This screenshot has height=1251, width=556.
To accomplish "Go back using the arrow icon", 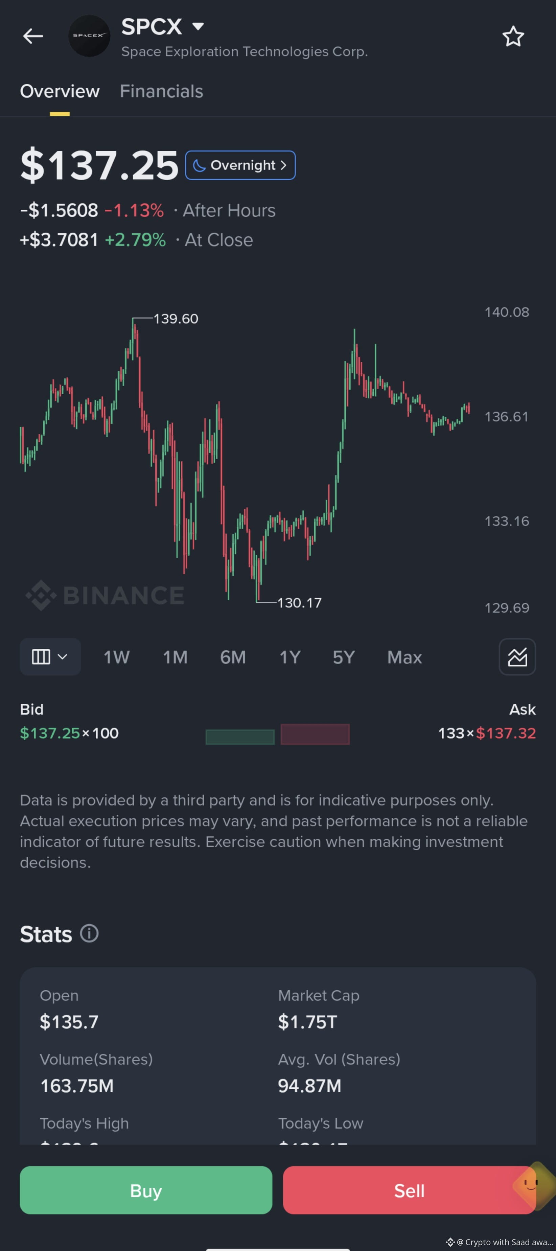I will tap(33, 36).
